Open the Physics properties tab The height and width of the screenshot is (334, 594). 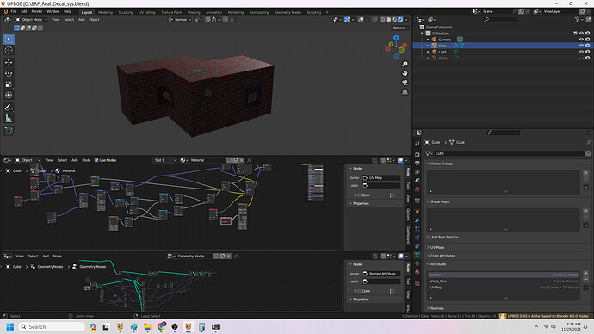(417, 238)
